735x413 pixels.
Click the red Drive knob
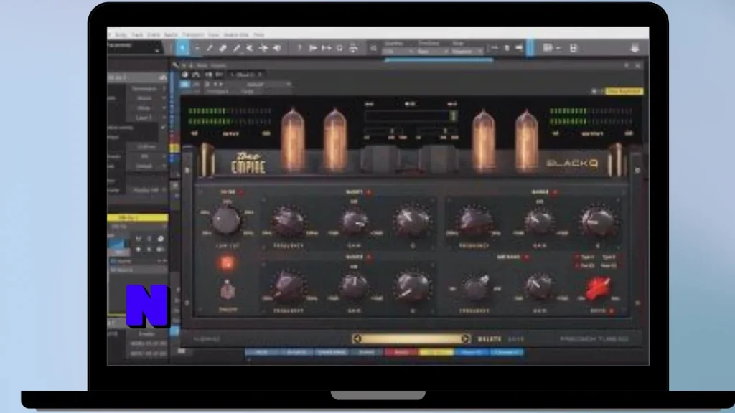point(598,288)
